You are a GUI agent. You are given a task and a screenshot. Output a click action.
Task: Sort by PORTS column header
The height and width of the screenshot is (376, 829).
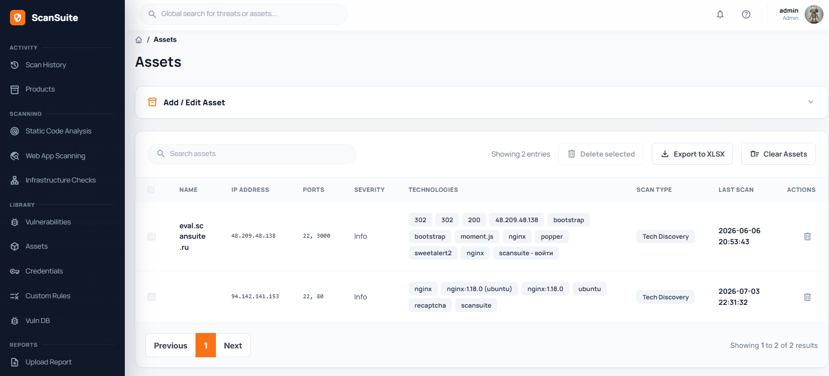point(314,190)
